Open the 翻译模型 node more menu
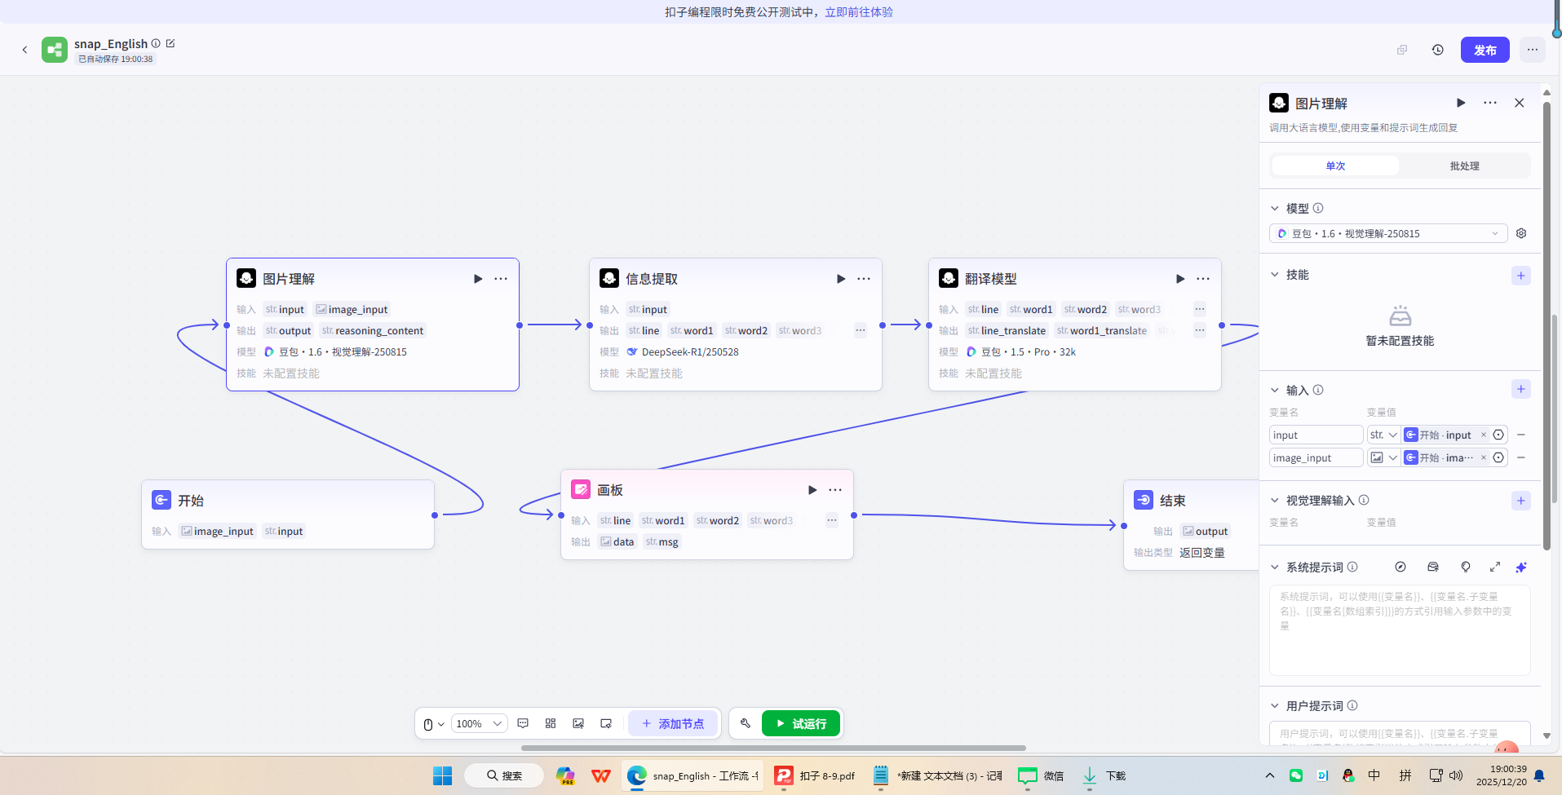Screen dimensions: 1562x795 click(1203, 279)
